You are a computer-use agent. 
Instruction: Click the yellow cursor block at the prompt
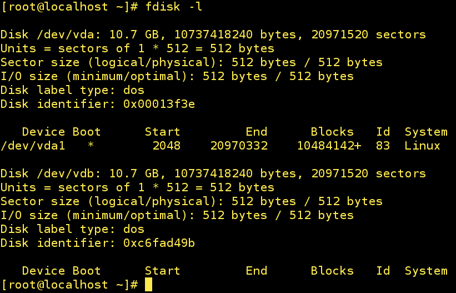[148, 285]
